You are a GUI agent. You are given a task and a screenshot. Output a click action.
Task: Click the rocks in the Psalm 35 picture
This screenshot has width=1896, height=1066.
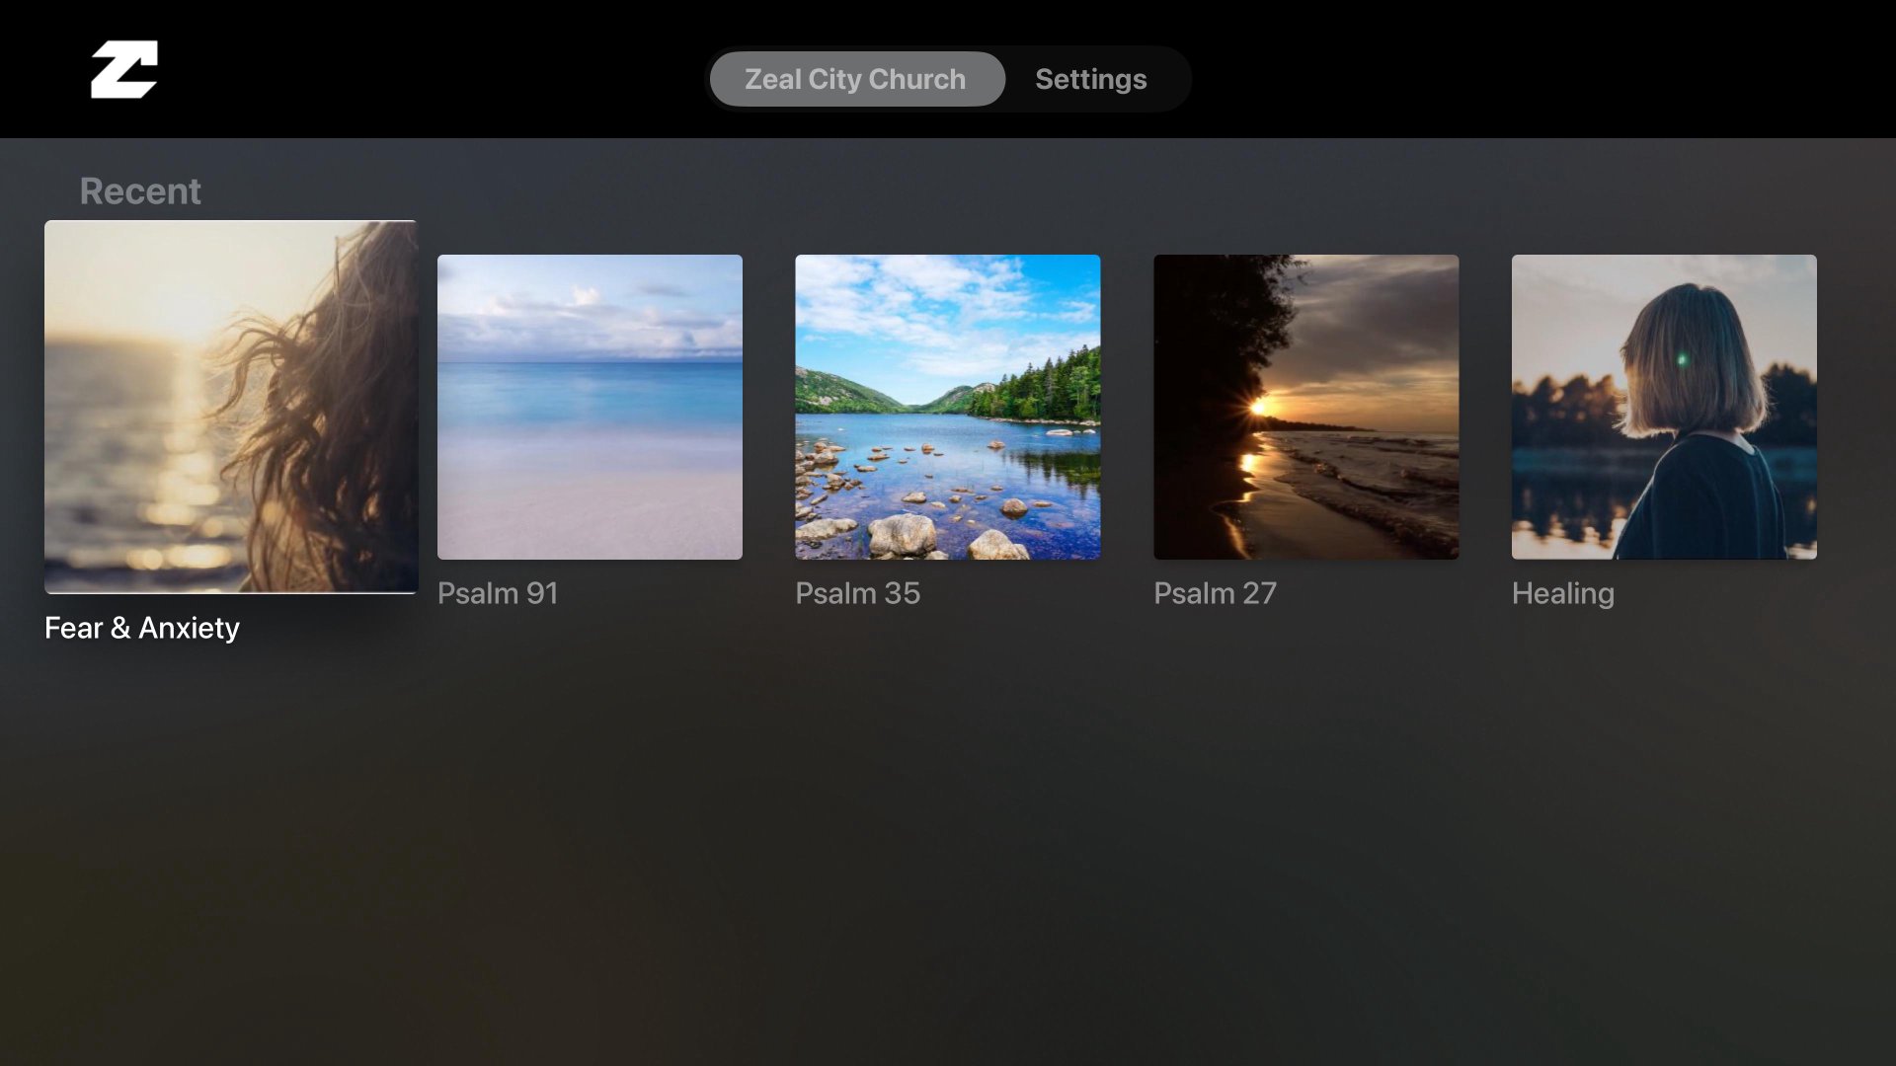(904, 533)
